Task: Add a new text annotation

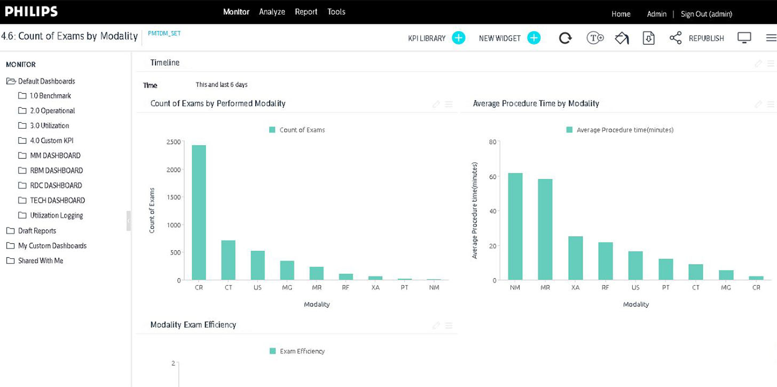Action: pos(594,37)
